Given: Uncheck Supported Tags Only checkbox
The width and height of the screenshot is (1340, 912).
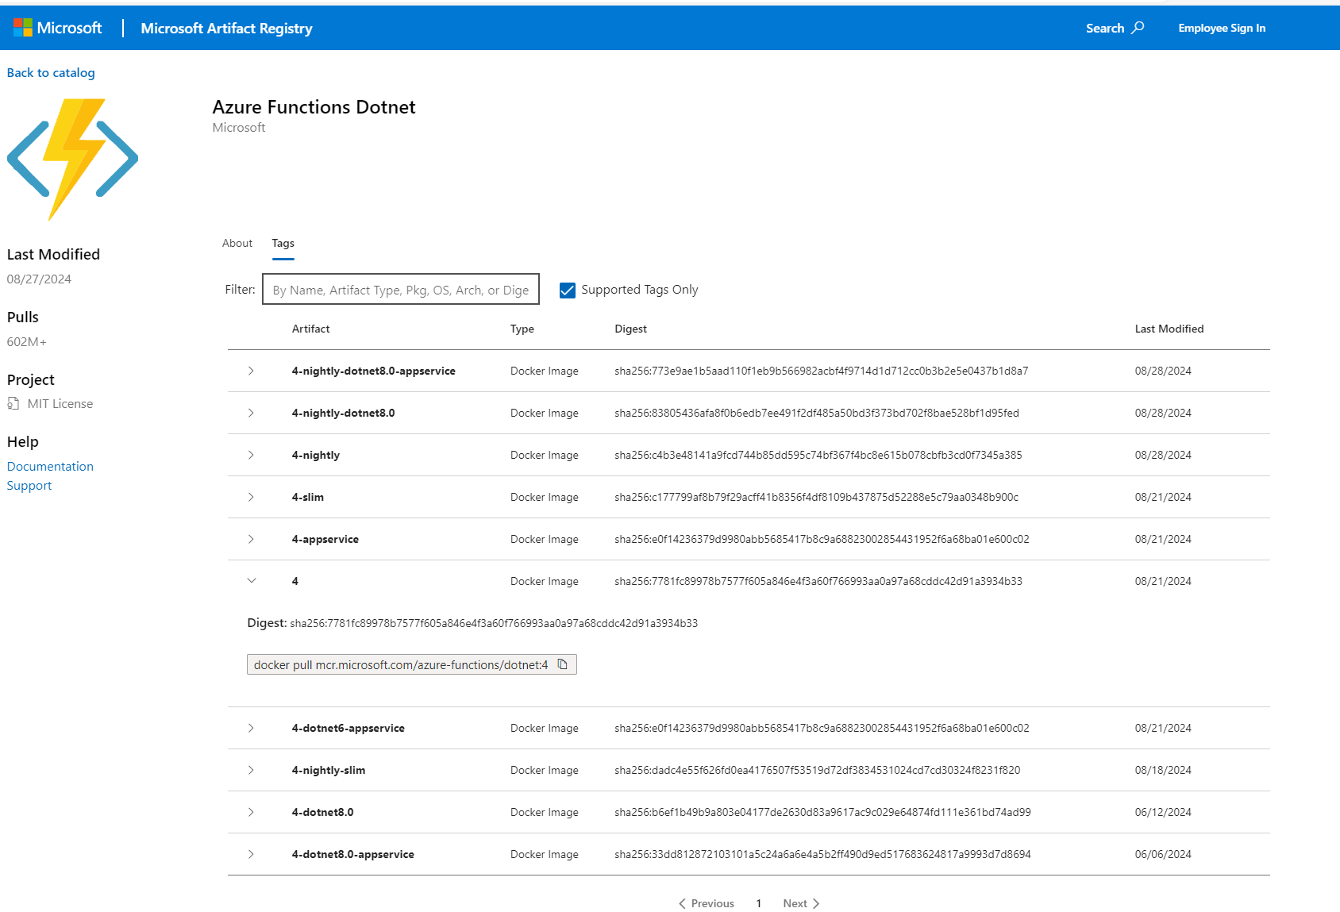Looking at the screenshot, I should click(567, 290).
